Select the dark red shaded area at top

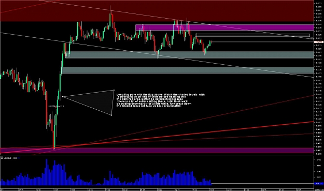(x=157, y=11)
